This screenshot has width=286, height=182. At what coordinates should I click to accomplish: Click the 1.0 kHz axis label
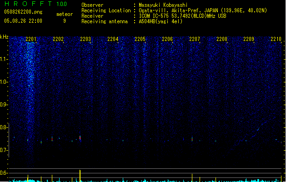[x=4, y=82]
